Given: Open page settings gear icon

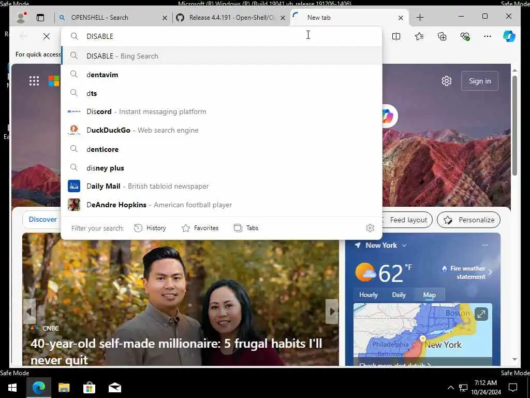Looking at the screenshot, I should (447, 81).
